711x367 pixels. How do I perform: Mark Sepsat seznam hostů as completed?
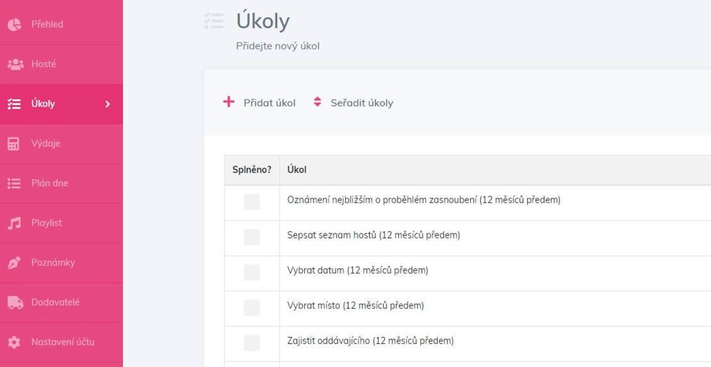click(252, 238)
